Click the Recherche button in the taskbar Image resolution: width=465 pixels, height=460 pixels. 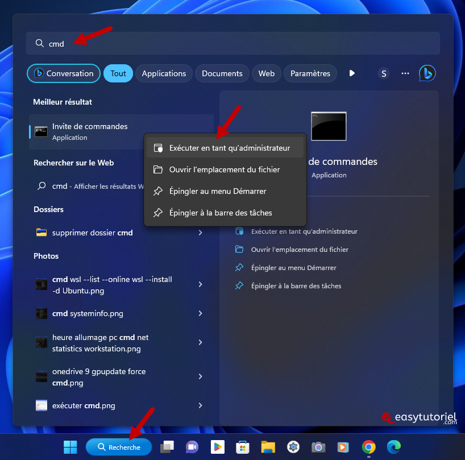(119, 447)
